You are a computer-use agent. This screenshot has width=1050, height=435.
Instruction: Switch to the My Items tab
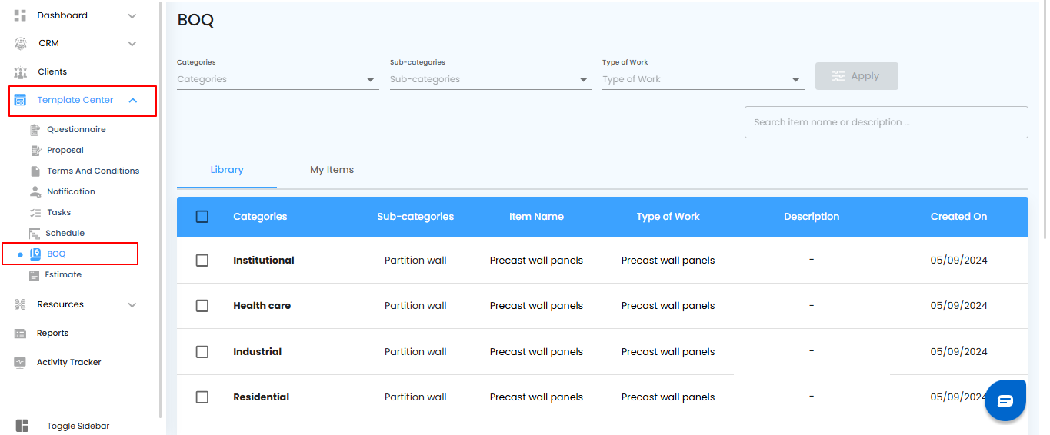tap(332, 170)
